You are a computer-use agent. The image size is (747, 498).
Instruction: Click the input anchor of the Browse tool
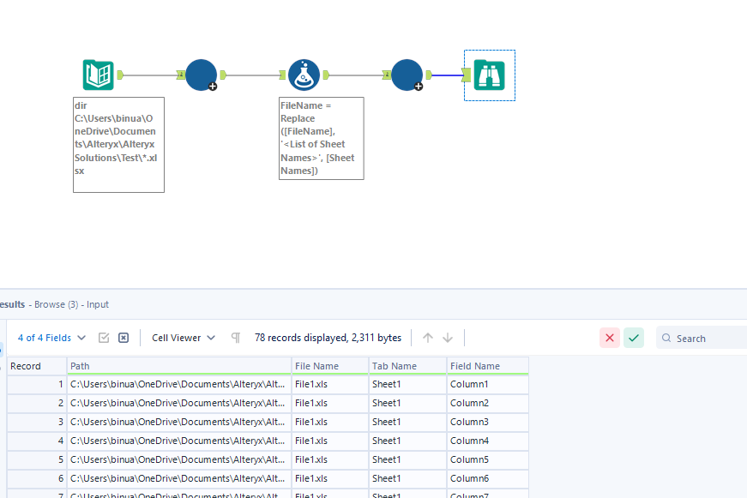coord(468,75)
